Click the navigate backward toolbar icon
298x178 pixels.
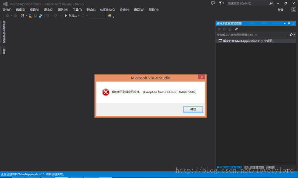pos(7,16)
